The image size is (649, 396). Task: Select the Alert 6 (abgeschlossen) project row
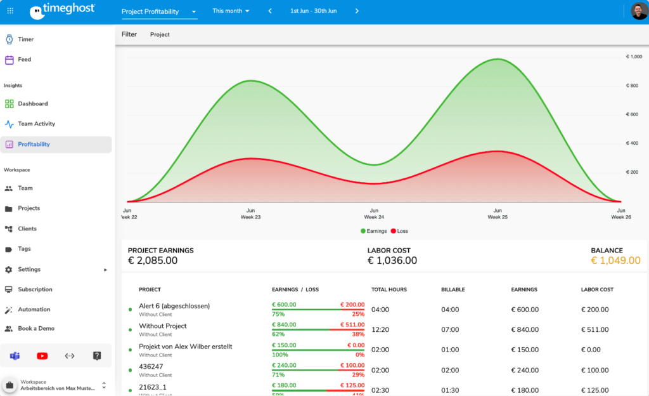pyautogui.click(x=174, y=306)
